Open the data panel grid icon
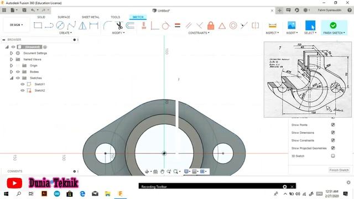Viewport: 354px width, 199px height. 4,10
